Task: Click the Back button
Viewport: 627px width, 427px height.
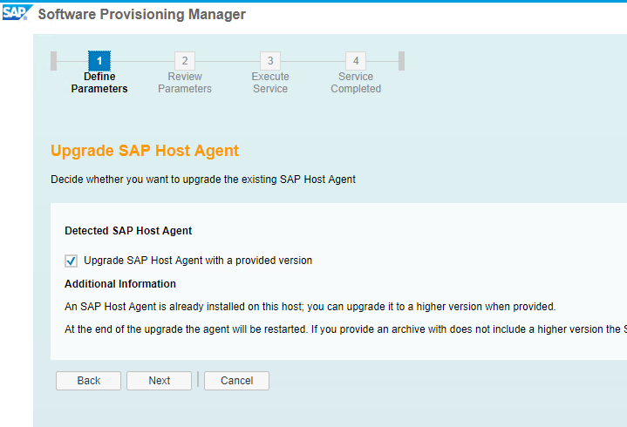Action: coord(88,381)
